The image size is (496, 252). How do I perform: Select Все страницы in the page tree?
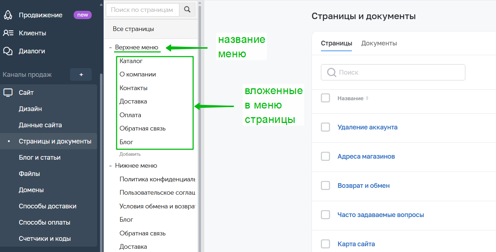(x=133, y=29)
